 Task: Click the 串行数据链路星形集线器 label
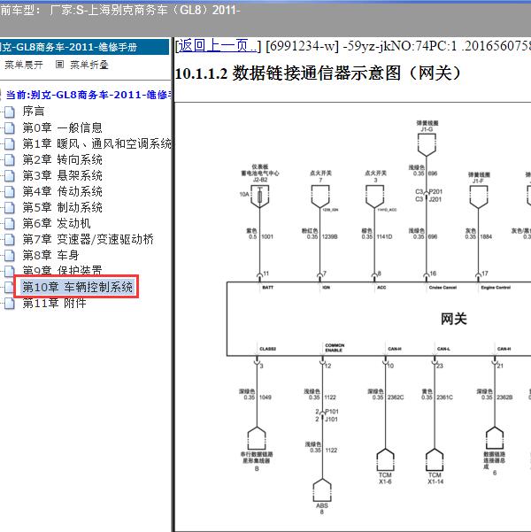click(257, 458)
